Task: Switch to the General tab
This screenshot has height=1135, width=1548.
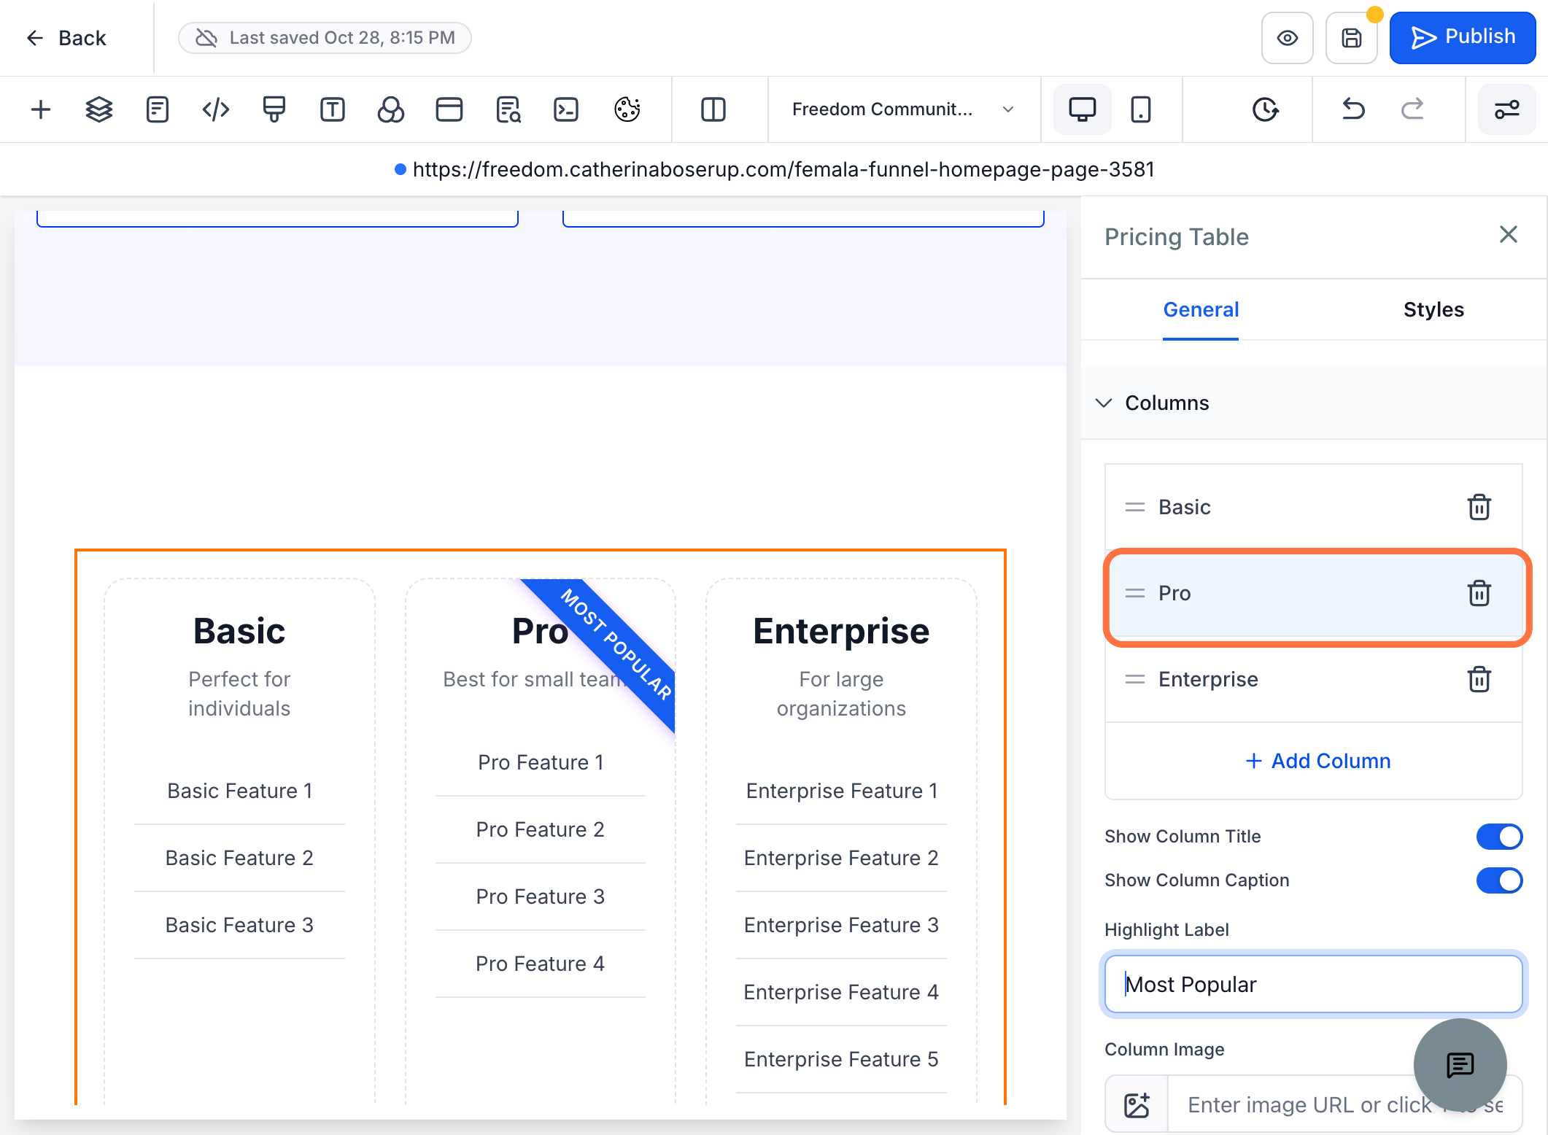Action: pos(1201,310)
